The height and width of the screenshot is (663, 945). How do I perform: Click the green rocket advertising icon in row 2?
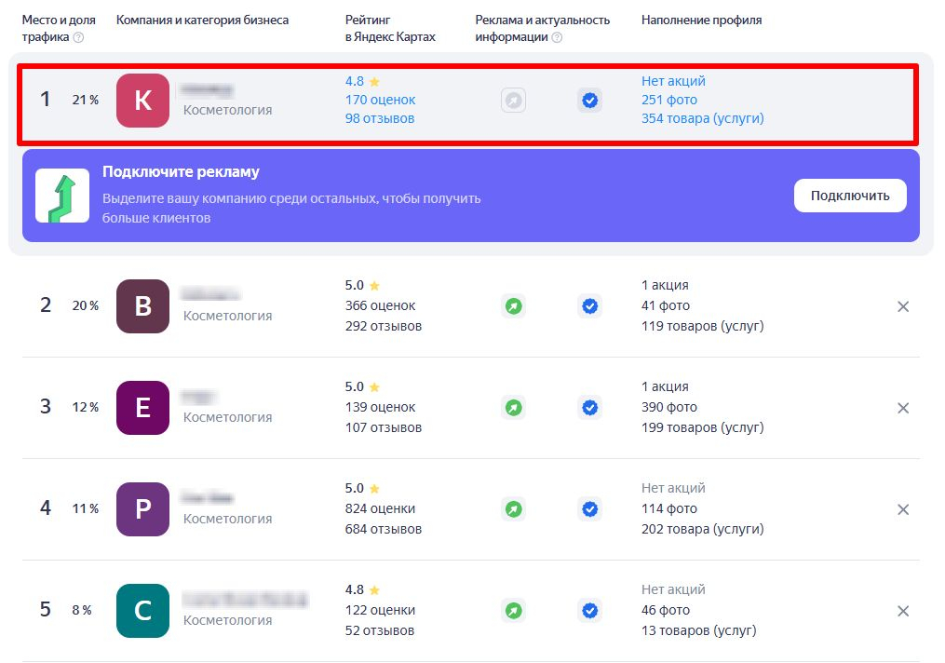coord(513,305)
